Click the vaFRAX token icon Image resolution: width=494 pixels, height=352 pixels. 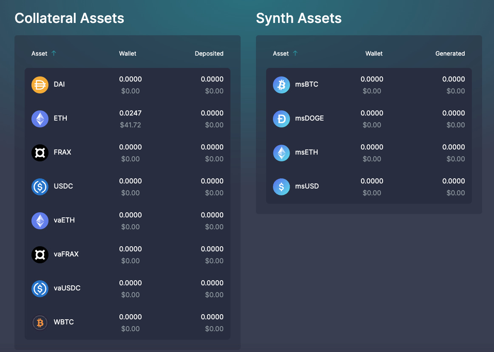[40, 255]
